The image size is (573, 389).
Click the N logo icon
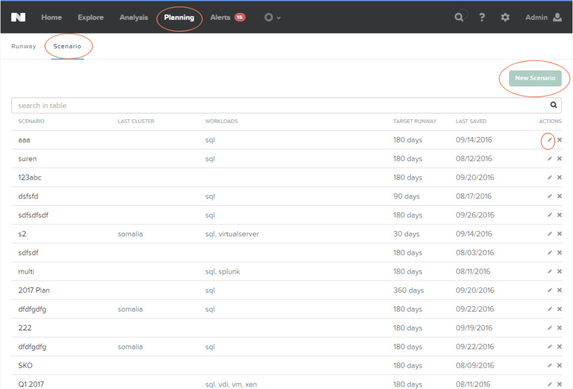tap(18, 17)
